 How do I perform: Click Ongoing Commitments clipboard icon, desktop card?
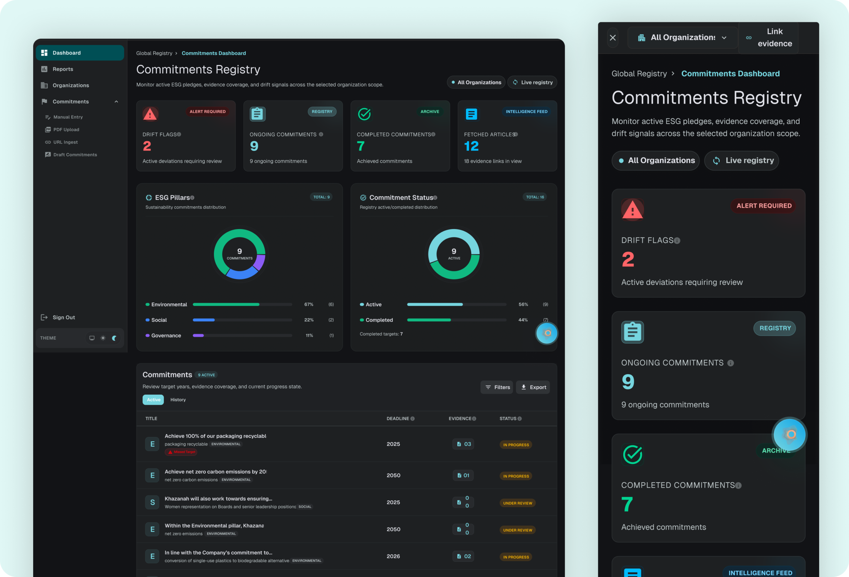[x=258, y=114]
